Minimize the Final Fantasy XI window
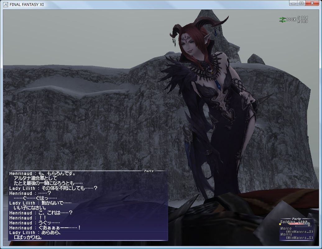This screenshot has height=249, width=322. [x=293, y=3]
